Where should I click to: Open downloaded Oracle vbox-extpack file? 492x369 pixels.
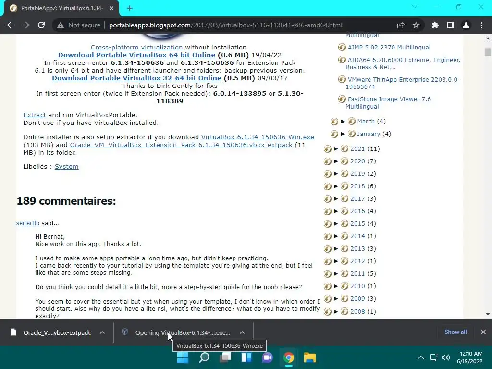coord(50,332)
